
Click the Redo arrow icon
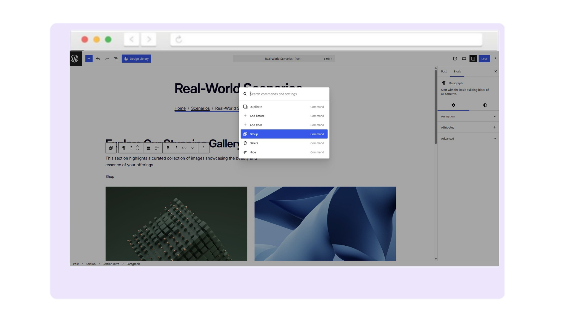pos(107,58)
